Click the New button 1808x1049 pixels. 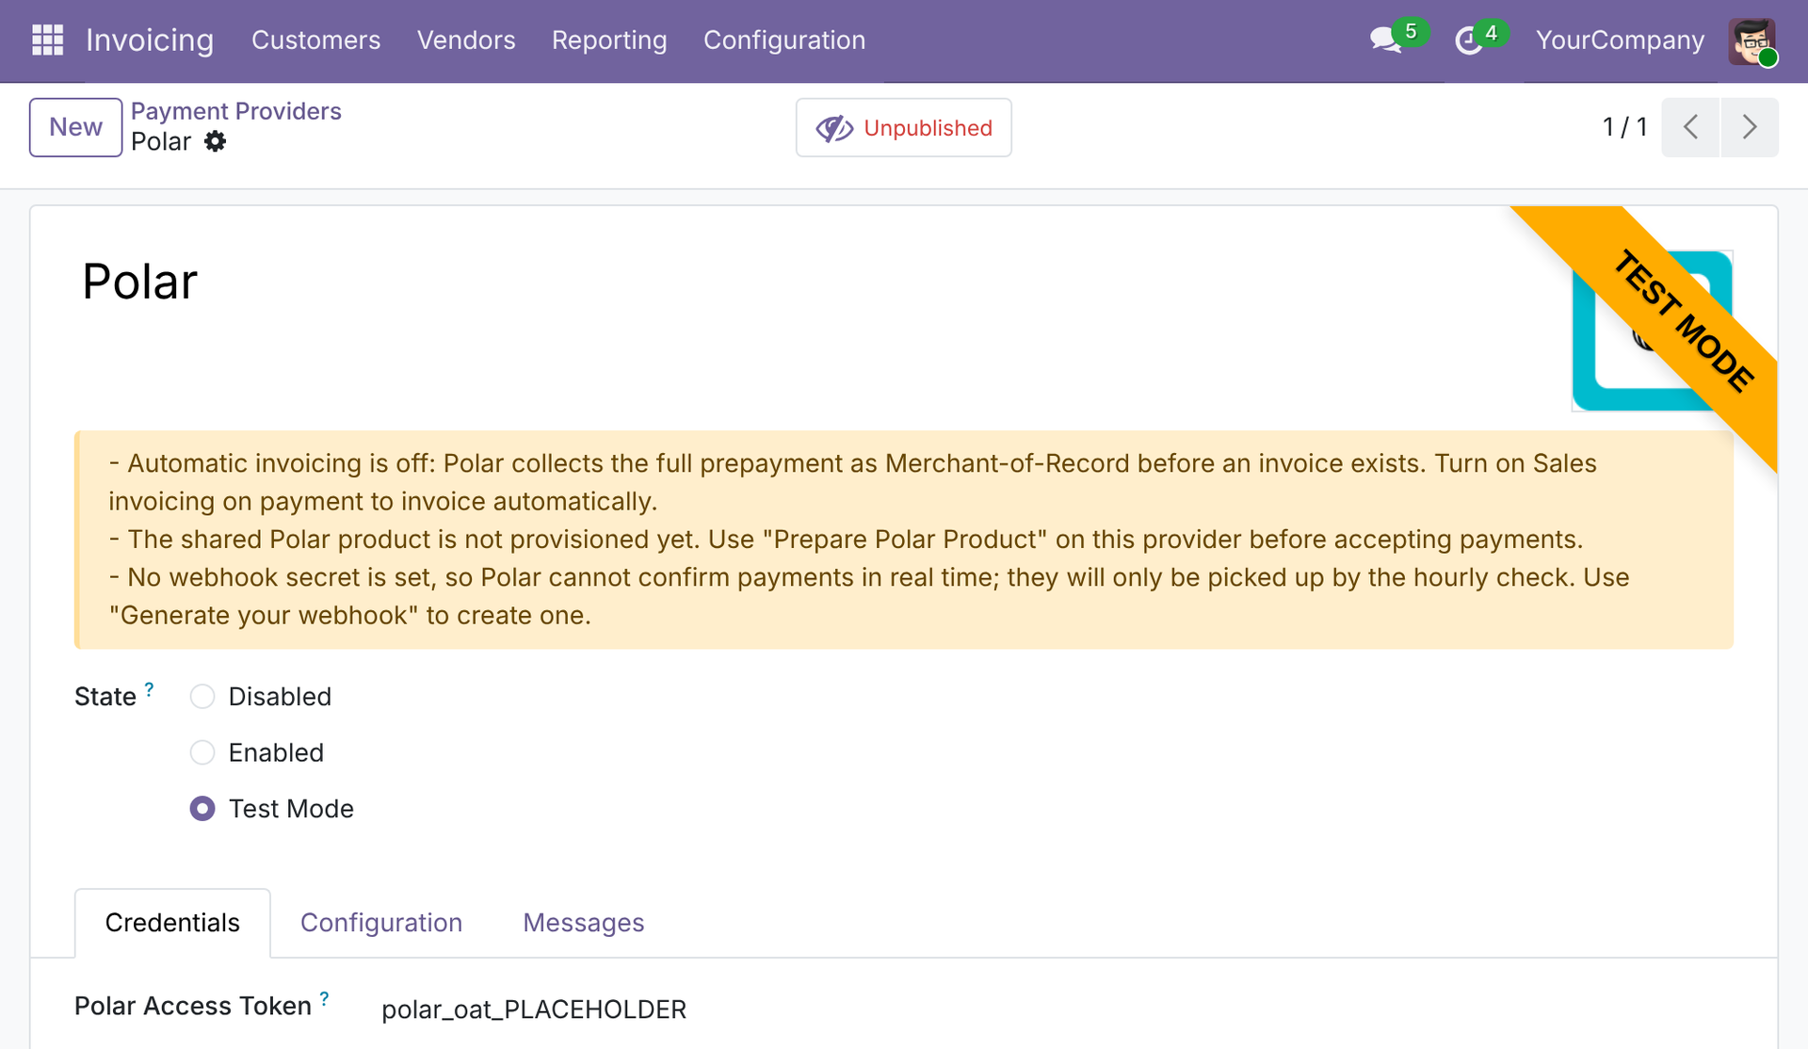(75, 127)
